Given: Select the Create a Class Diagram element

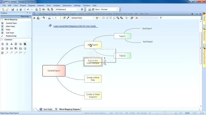Looking at the screenshot, I should coord(93,96).
